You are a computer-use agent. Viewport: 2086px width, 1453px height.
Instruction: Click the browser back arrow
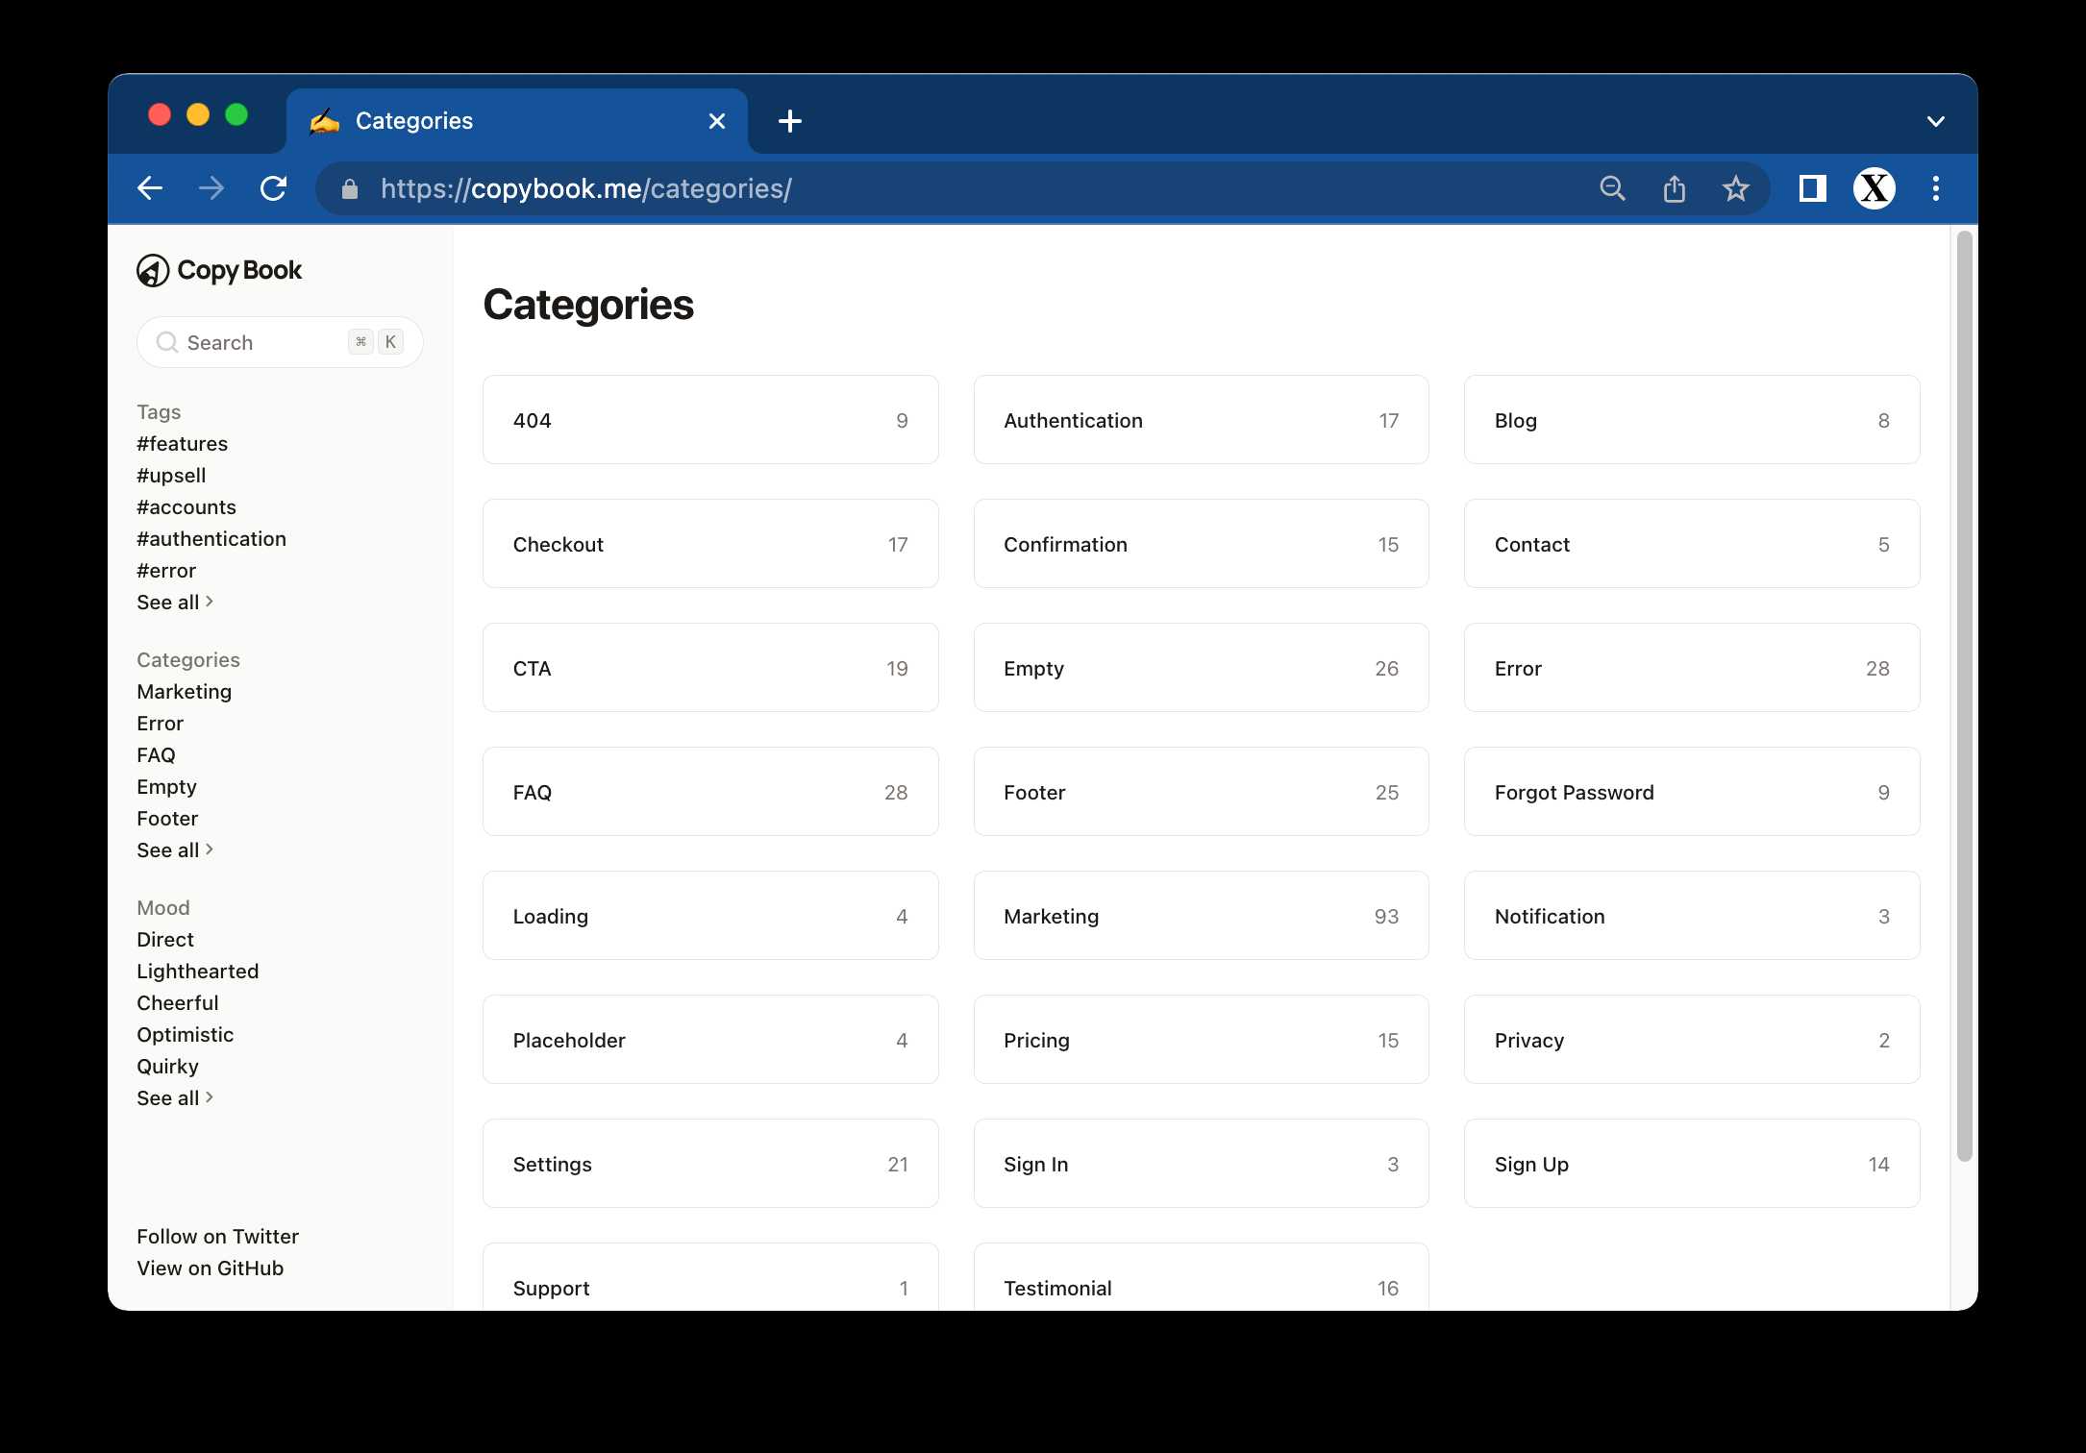pyautogui.click(x=151, y=188)
